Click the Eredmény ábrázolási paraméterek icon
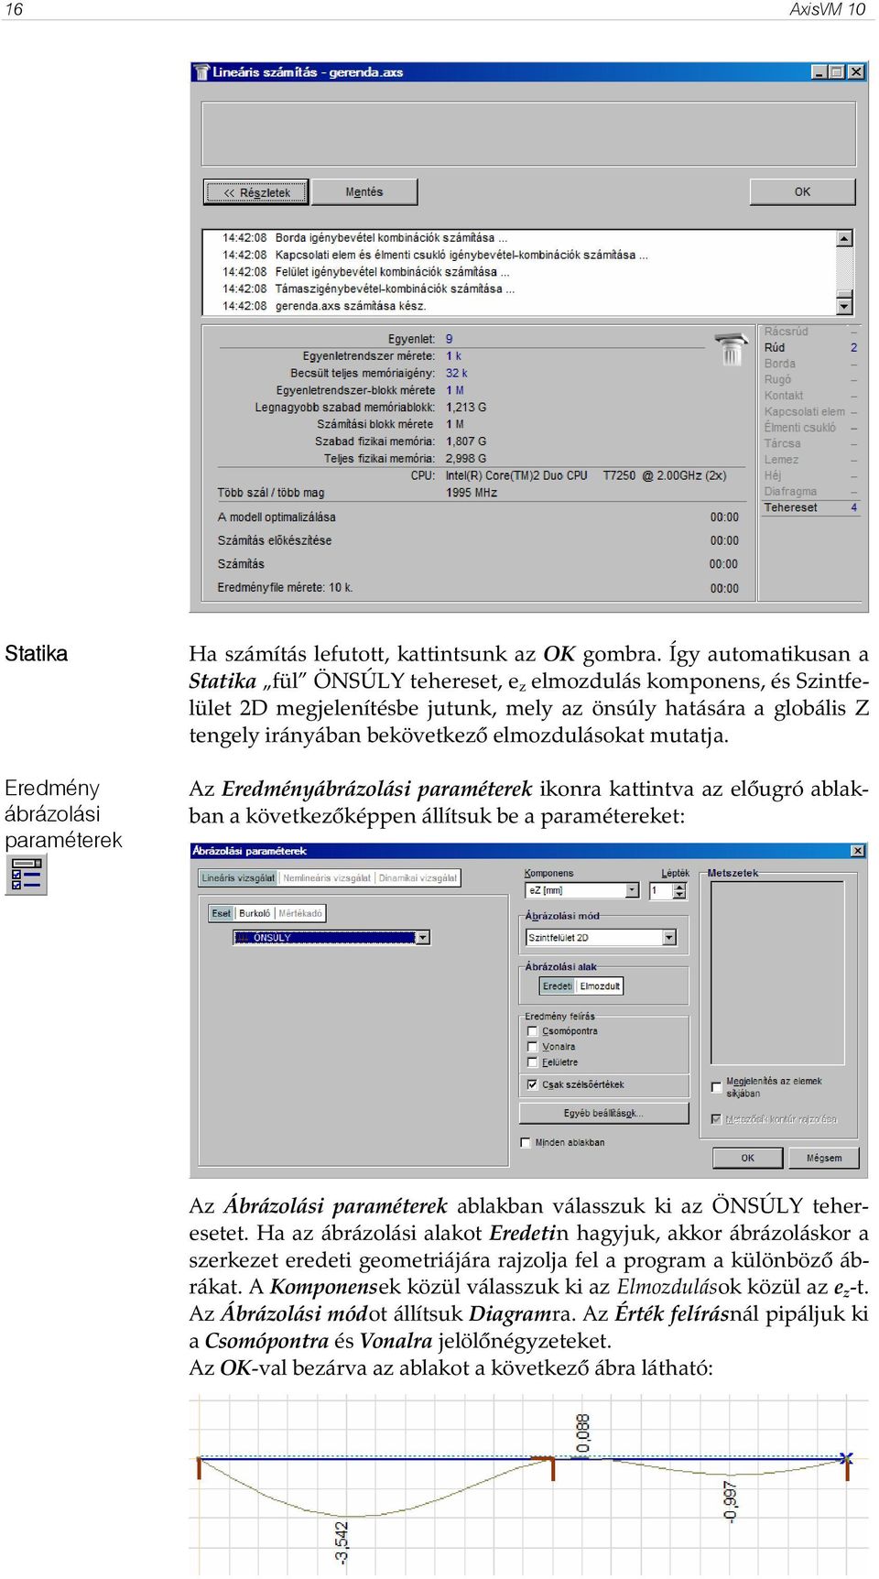Viewport: 879px width, 1579px height. pyautogui.click(x=26, y=875)
